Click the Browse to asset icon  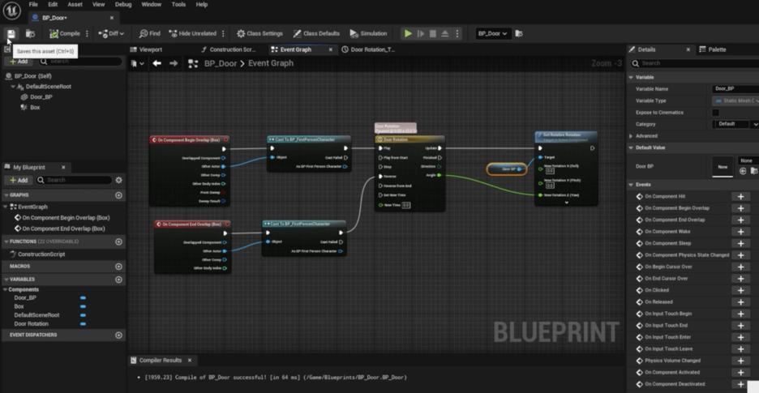(30, 33)
